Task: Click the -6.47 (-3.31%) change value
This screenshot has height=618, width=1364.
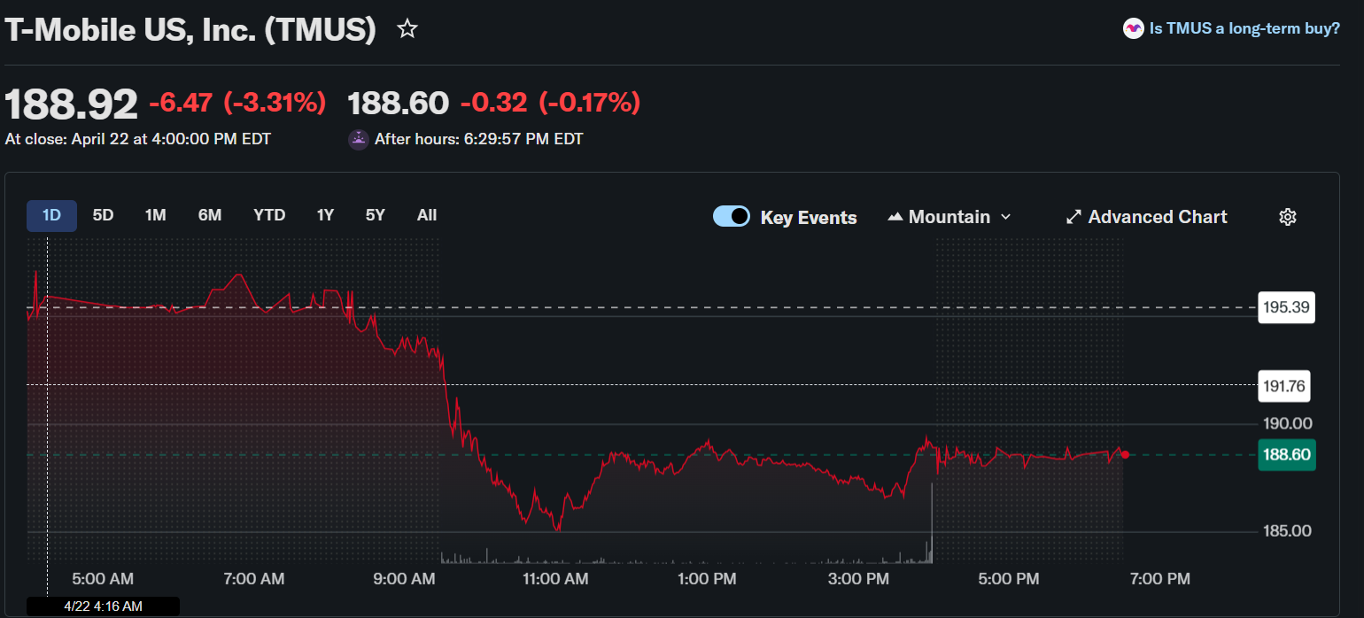Action: [237, 103]
